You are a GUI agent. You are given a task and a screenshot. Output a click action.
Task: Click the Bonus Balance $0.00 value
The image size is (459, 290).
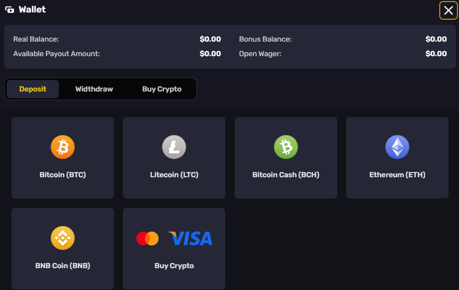[436, 39]
